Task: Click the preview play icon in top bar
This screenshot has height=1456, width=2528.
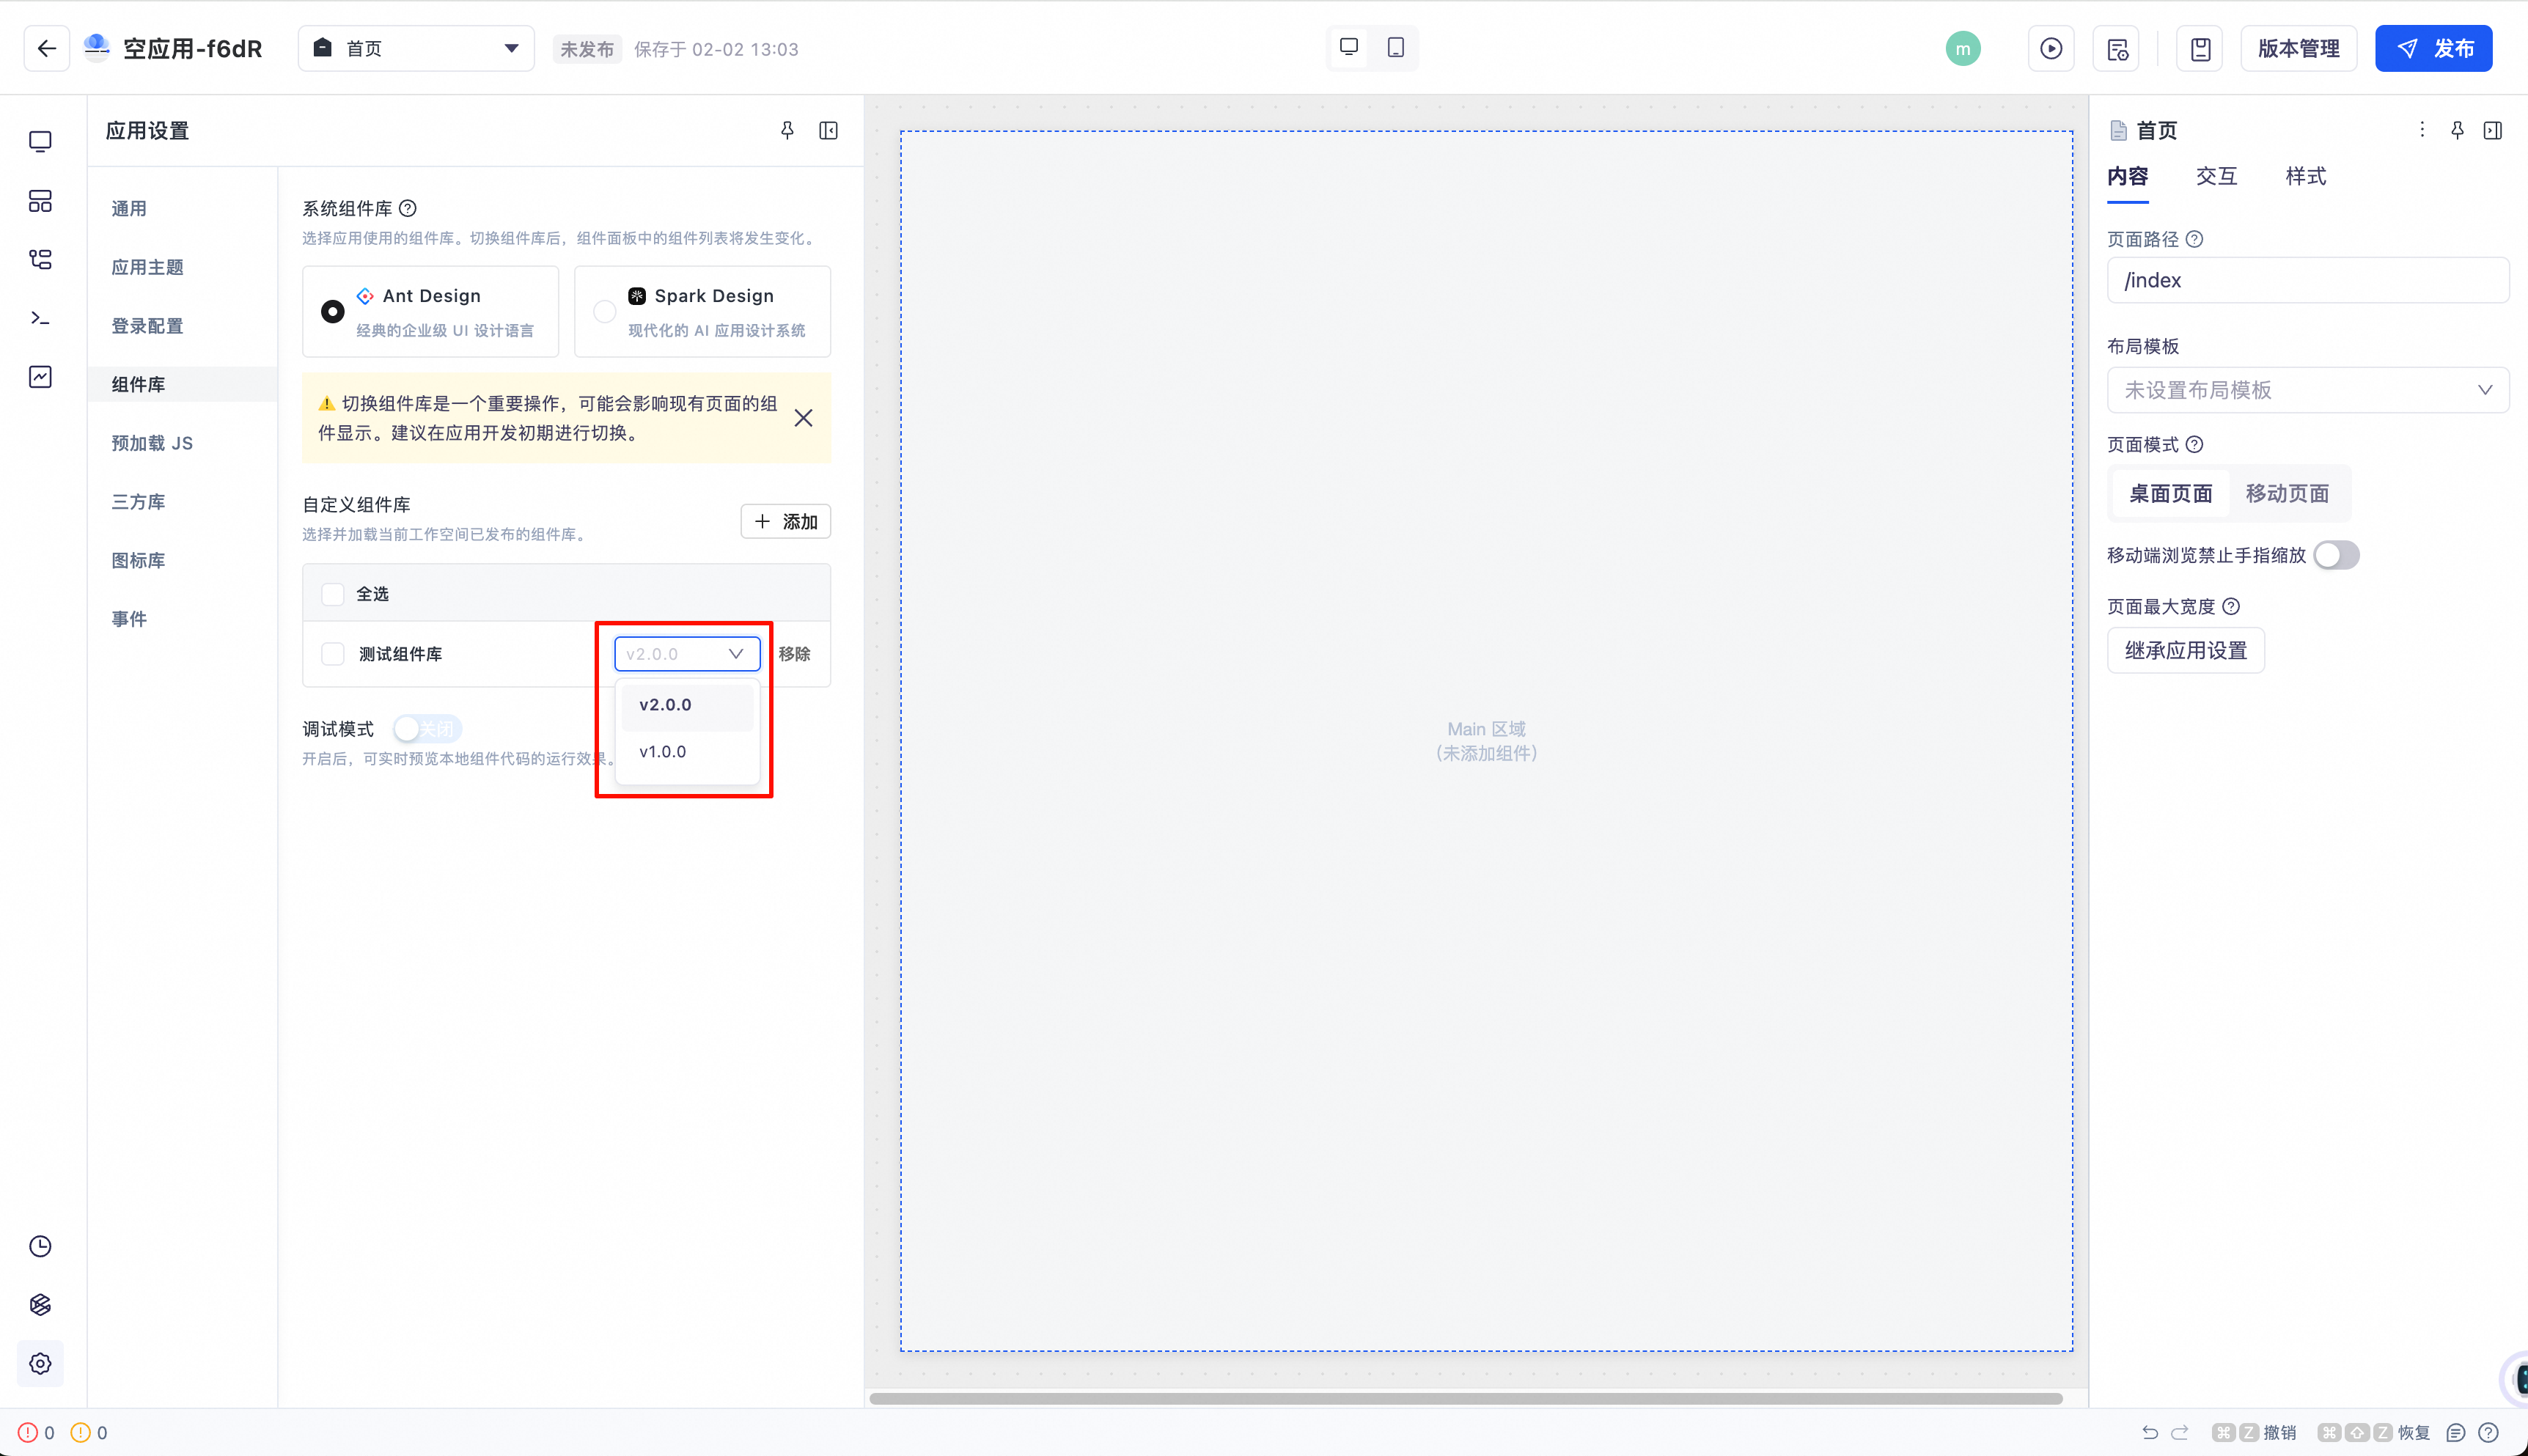Action: point(2050,48)
